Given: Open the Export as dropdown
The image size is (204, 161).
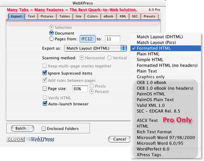Looking at the screenshot, I should point(95,48).
